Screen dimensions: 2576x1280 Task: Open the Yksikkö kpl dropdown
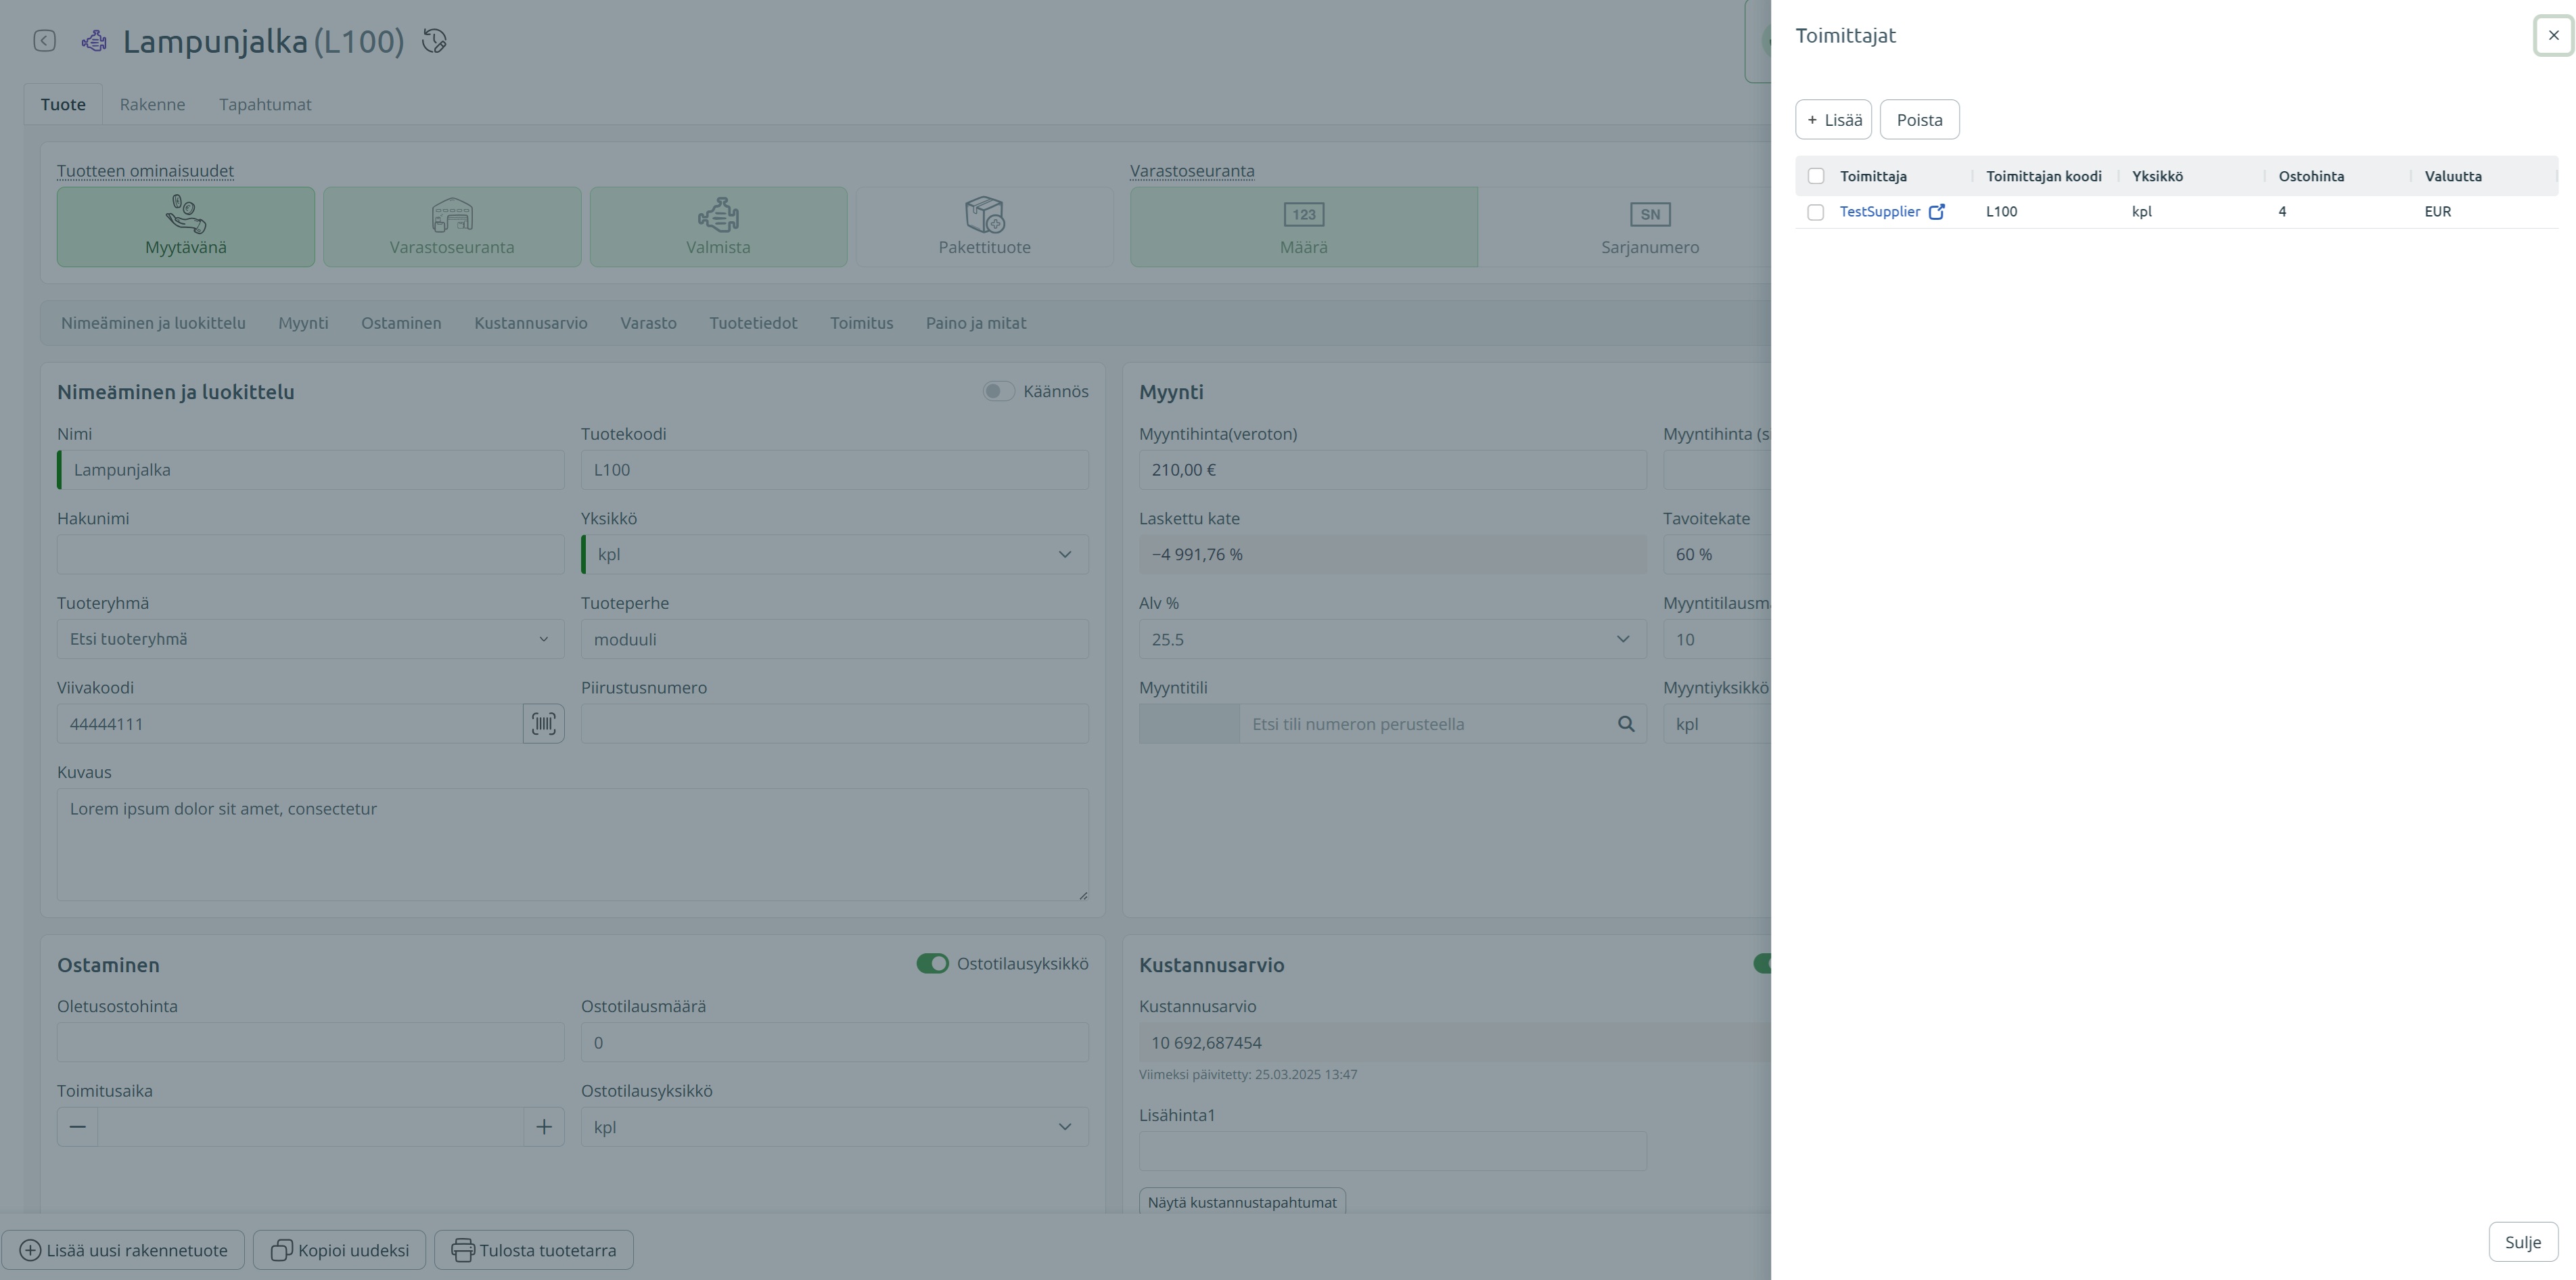point(835,554)
